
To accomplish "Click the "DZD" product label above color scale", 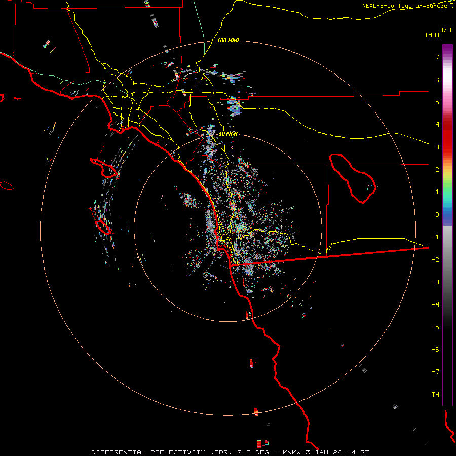I will (445, 30).
